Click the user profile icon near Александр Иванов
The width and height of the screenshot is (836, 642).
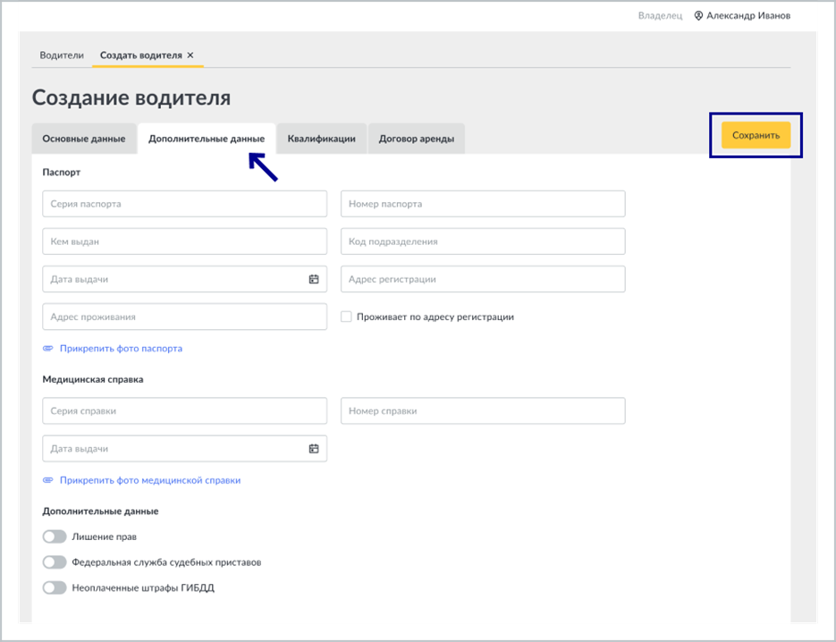(698, 16)
